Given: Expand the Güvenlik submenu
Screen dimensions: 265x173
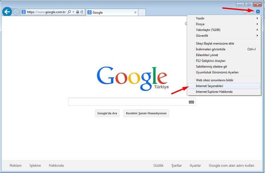Looking at the screenshot, I should click(x=224, y=35).
